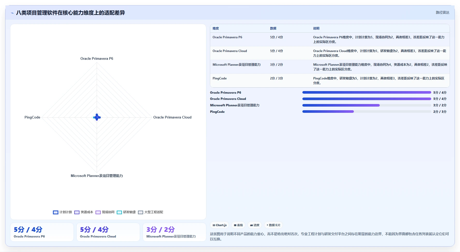Screen dimensions: 460x252
Task: Toggle the 资源成本 legend swatch
Action: click(77, 212)
